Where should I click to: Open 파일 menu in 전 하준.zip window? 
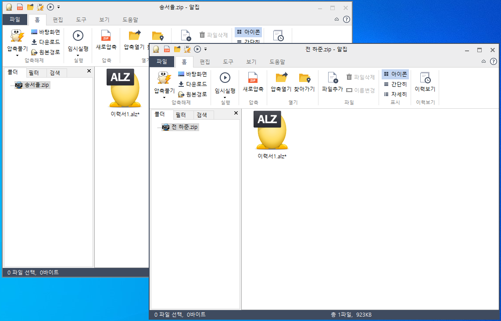162,62
